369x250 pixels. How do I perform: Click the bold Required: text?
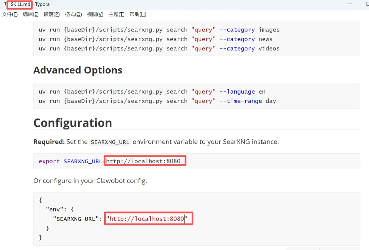pos(49,142)
